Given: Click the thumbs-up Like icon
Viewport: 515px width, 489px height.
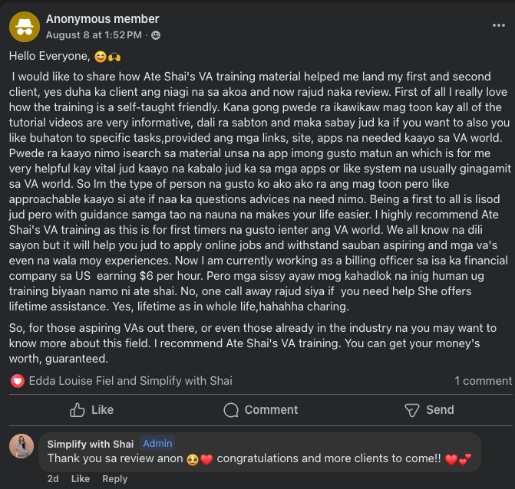Looking at the screenshot, I should (78, 410).
